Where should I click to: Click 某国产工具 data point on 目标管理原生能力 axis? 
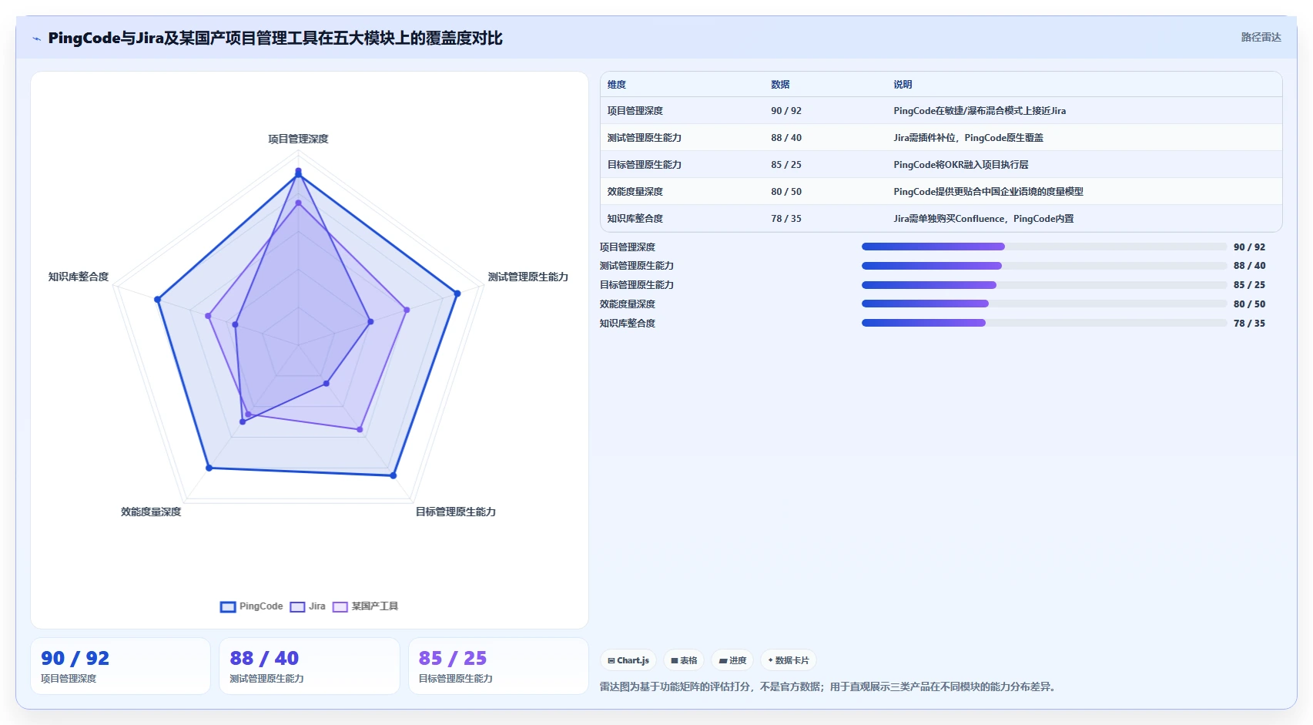click(360, 429)
